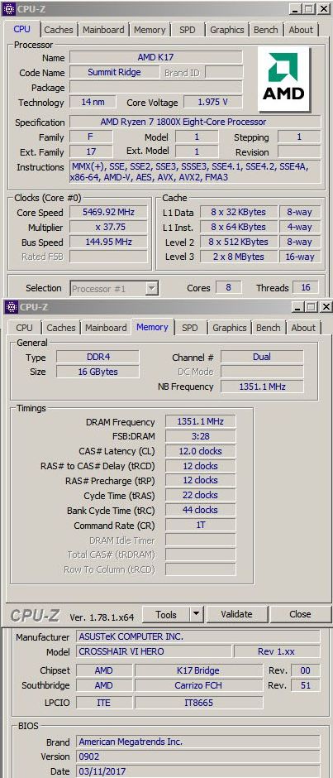Click the Cycle Time tRAS value 22 clocks
The width and height of the screenshot is (333, 778).
click(200, 495)
